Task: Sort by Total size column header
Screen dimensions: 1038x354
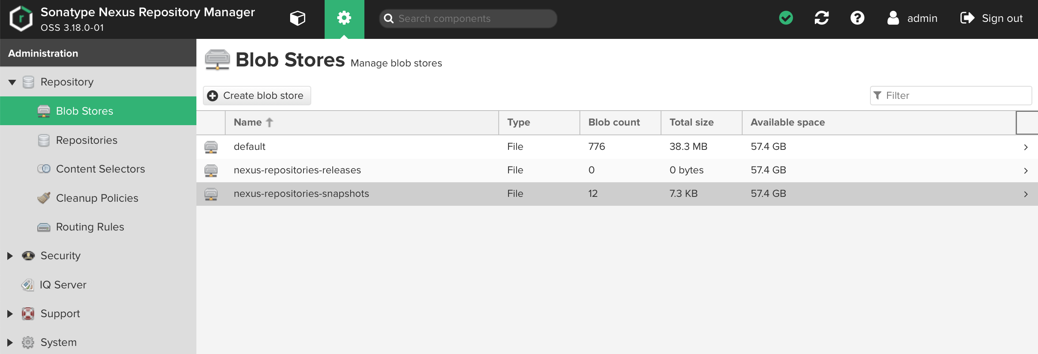Action: coord(702,122)
